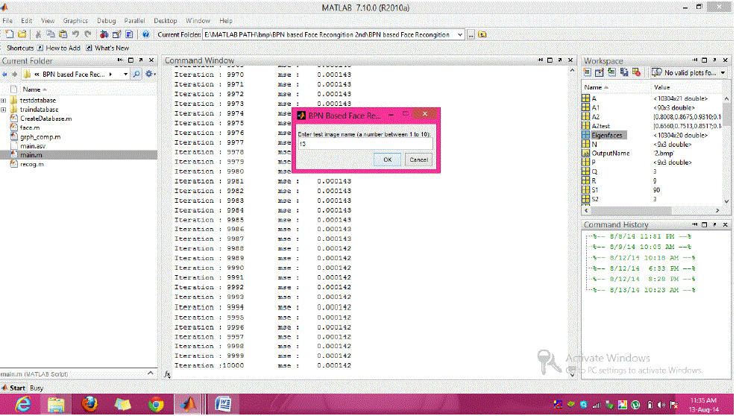Click the Cut scissors icon
The image size is (736, 416).
[x=37, y=34]
